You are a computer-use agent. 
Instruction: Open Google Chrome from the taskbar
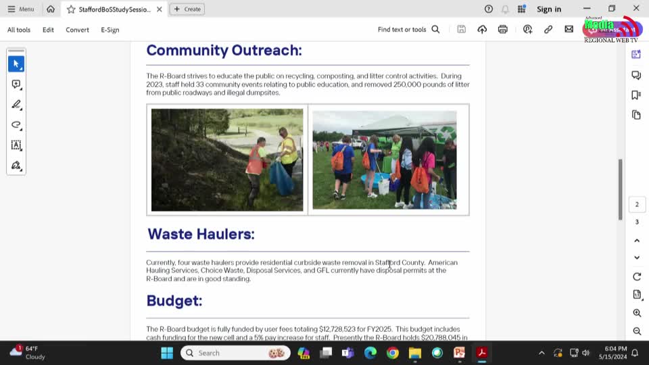coord(393,353)
